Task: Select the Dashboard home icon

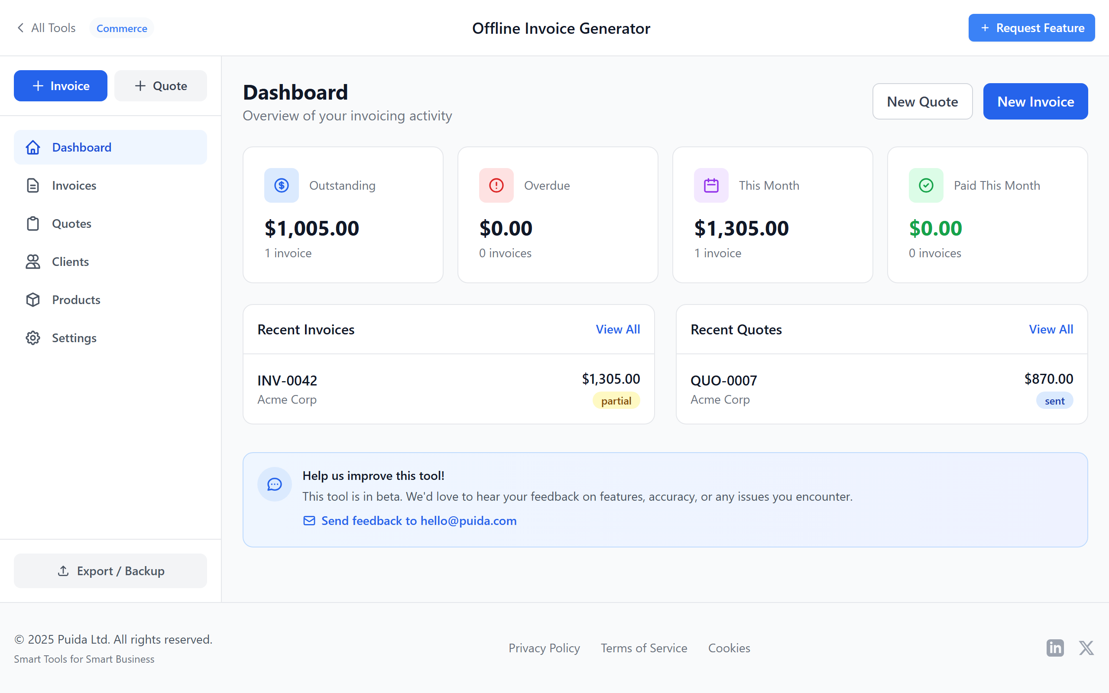Action: pos(32,147)
